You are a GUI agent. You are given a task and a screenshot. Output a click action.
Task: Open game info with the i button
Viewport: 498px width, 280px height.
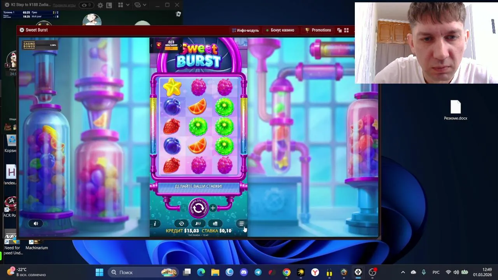point(155,224)
